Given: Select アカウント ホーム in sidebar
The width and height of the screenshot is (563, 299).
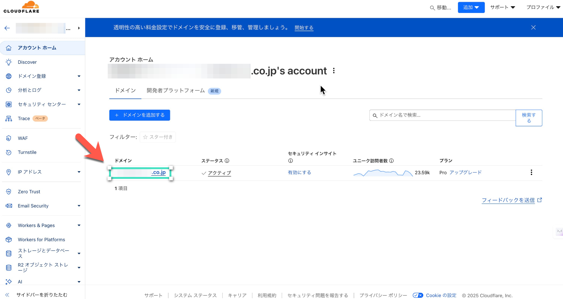Looking at the screenshot, I should pos(43,48).
